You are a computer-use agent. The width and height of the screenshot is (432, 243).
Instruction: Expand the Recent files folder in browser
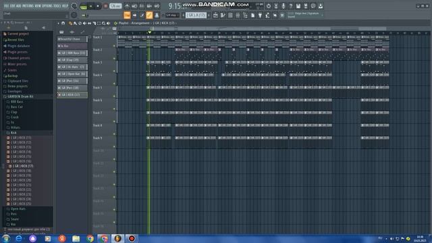[x=16, y=40]
